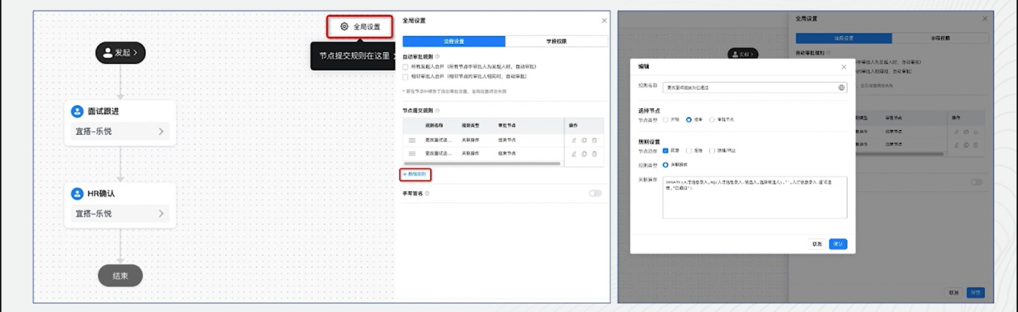Edit the first submission rule with pencil icon

[x=574, y=140]
